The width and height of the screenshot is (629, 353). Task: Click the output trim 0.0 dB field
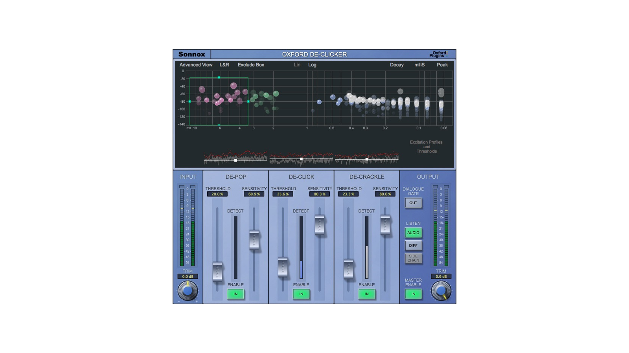pos(441,277)
